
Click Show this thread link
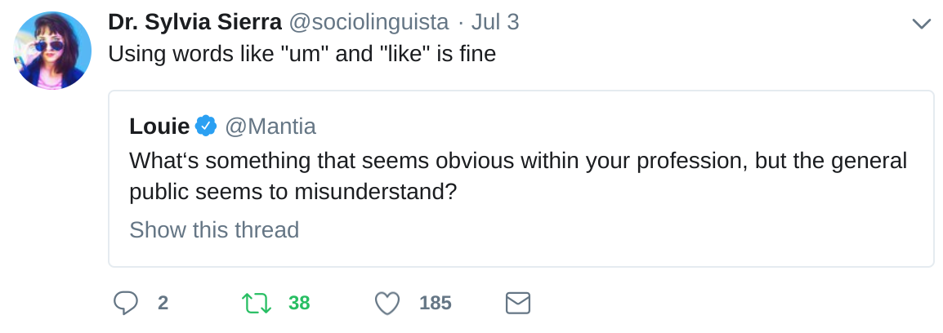click(214, 230)
